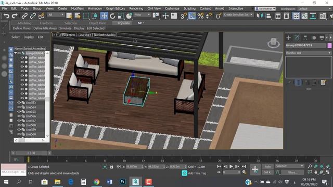Switch to the Freeform ribbon tab
The width and height of the screenshot is (333, 187).
tap(46, 23)
